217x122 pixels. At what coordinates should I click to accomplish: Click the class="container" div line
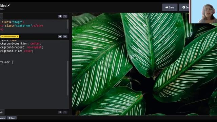coord(22,26)
